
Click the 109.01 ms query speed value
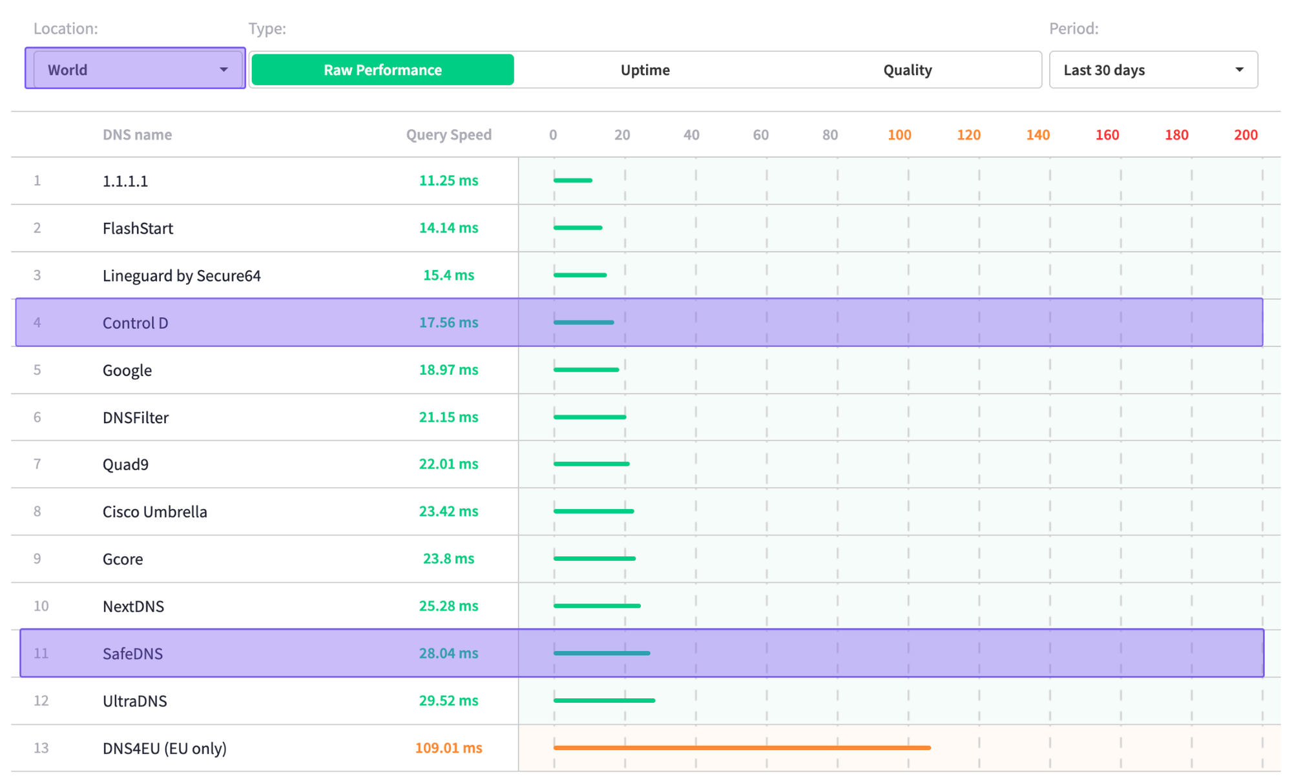click(448, 748)
